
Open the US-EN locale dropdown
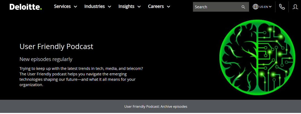click(x=265, y=7)
